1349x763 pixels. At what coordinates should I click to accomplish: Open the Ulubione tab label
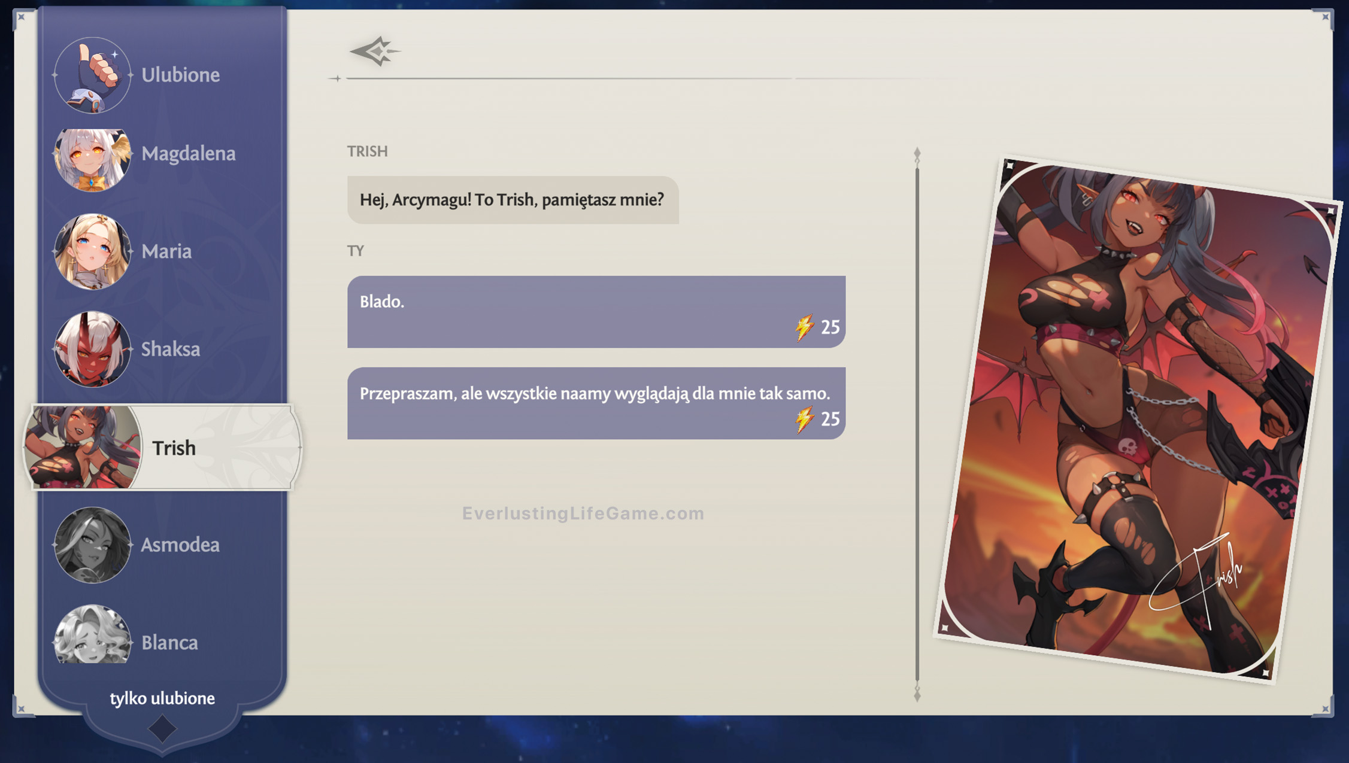tap(180, 75)
